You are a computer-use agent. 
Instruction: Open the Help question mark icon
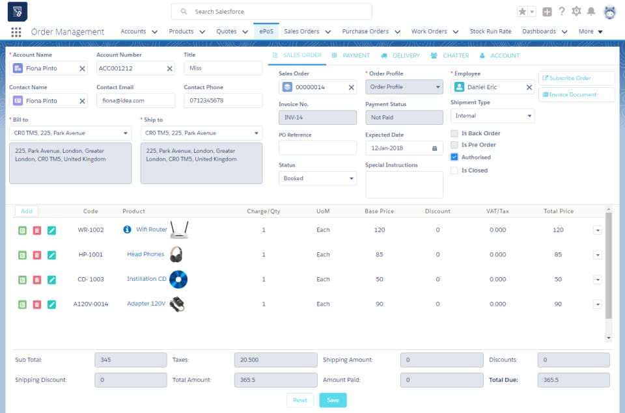pyautogui.click(x=562, y=11)
